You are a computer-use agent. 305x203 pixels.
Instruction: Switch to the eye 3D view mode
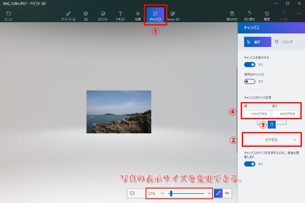point(227,193)
